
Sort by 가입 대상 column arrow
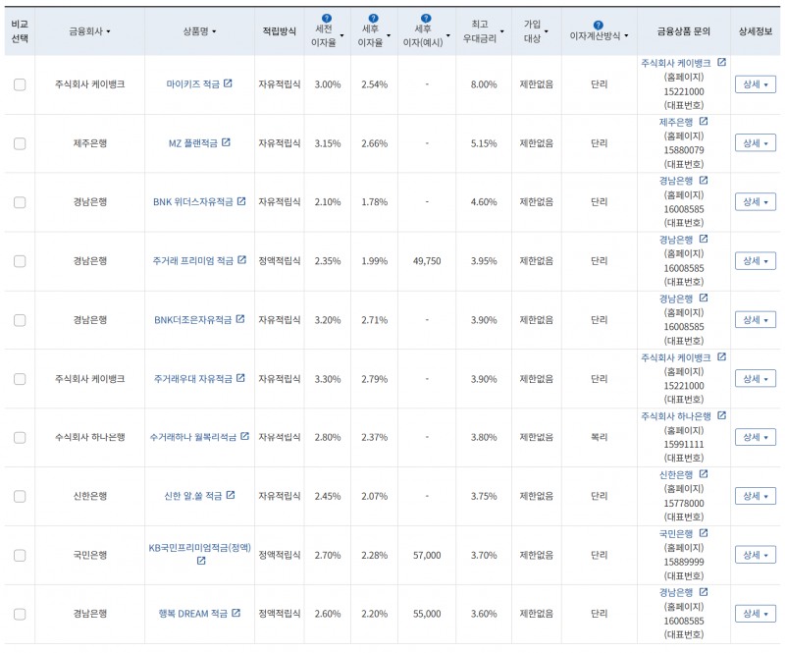point(547,31)
